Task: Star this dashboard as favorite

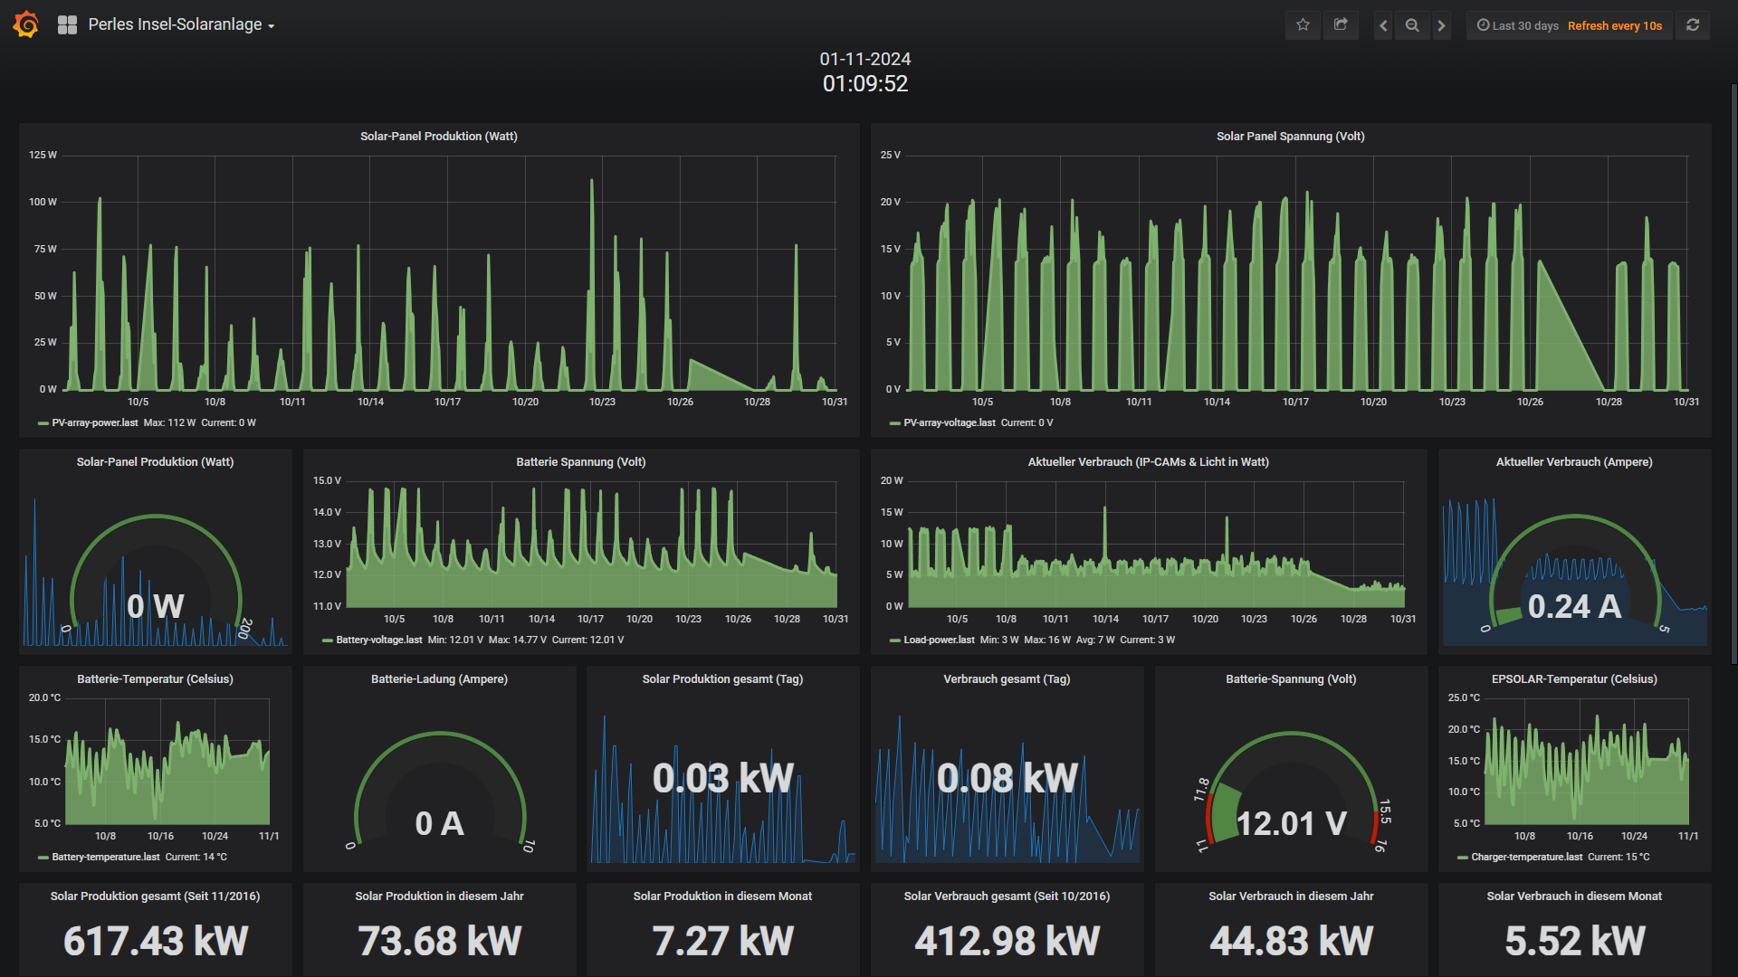Action: point(1303,25)
